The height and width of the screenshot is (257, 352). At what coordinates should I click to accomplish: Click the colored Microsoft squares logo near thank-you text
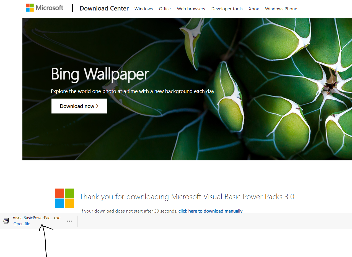(x=64, y=198)
